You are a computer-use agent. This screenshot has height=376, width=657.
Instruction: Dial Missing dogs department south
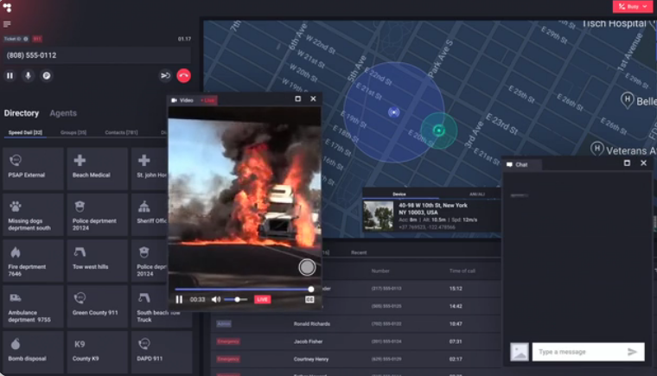[33, 214]
